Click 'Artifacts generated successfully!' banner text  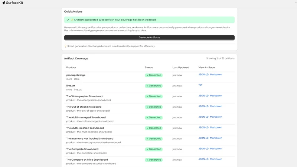[115, 20]
